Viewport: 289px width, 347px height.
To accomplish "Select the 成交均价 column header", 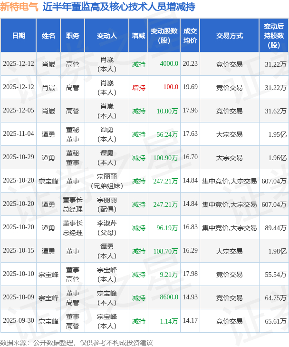I will (190, 36).
